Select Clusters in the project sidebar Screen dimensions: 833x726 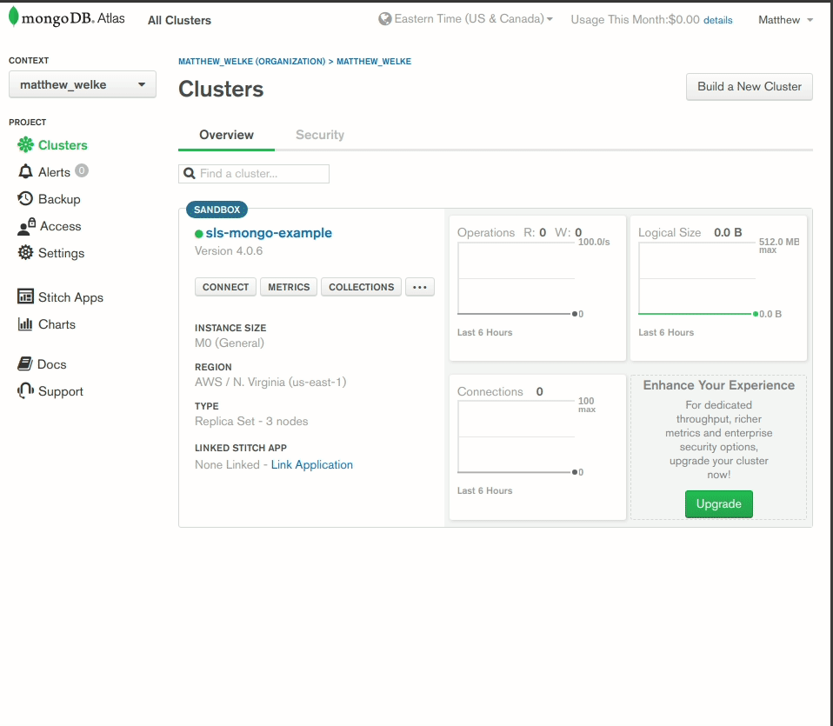click(x=63, y=145)
